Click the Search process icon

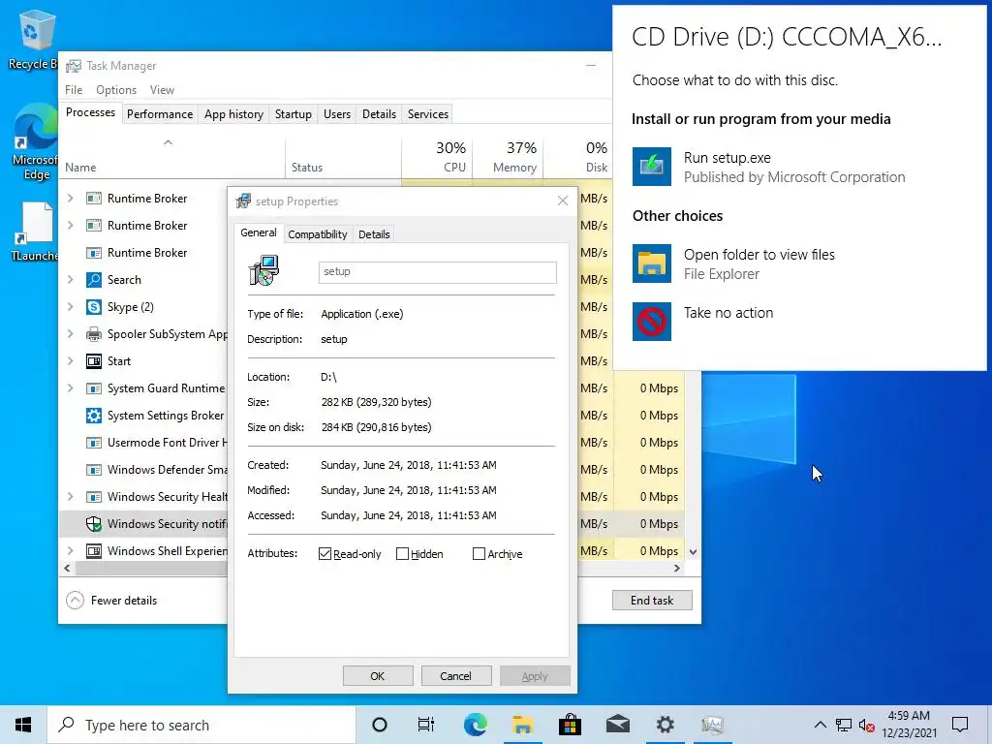click(94, 280)
